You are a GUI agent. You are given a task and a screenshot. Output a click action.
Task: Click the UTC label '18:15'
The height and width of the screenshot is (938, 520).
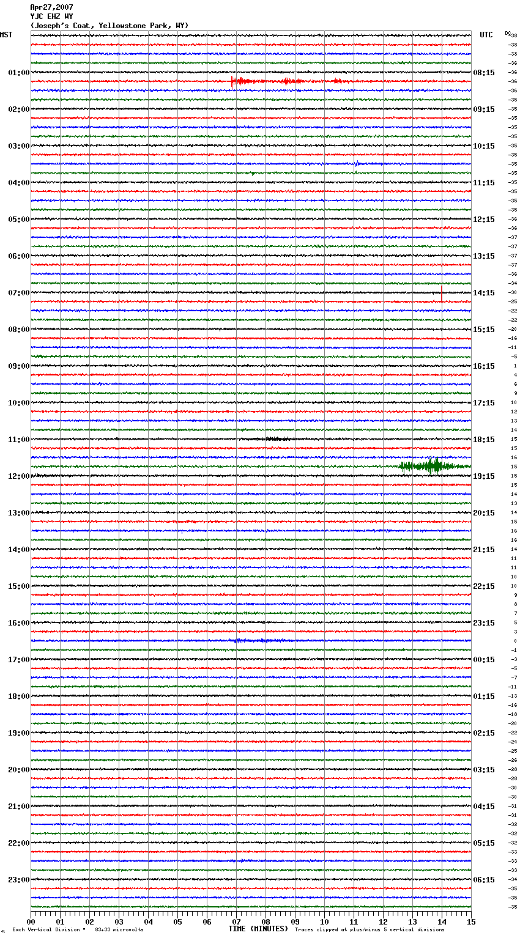click(484, 440)
